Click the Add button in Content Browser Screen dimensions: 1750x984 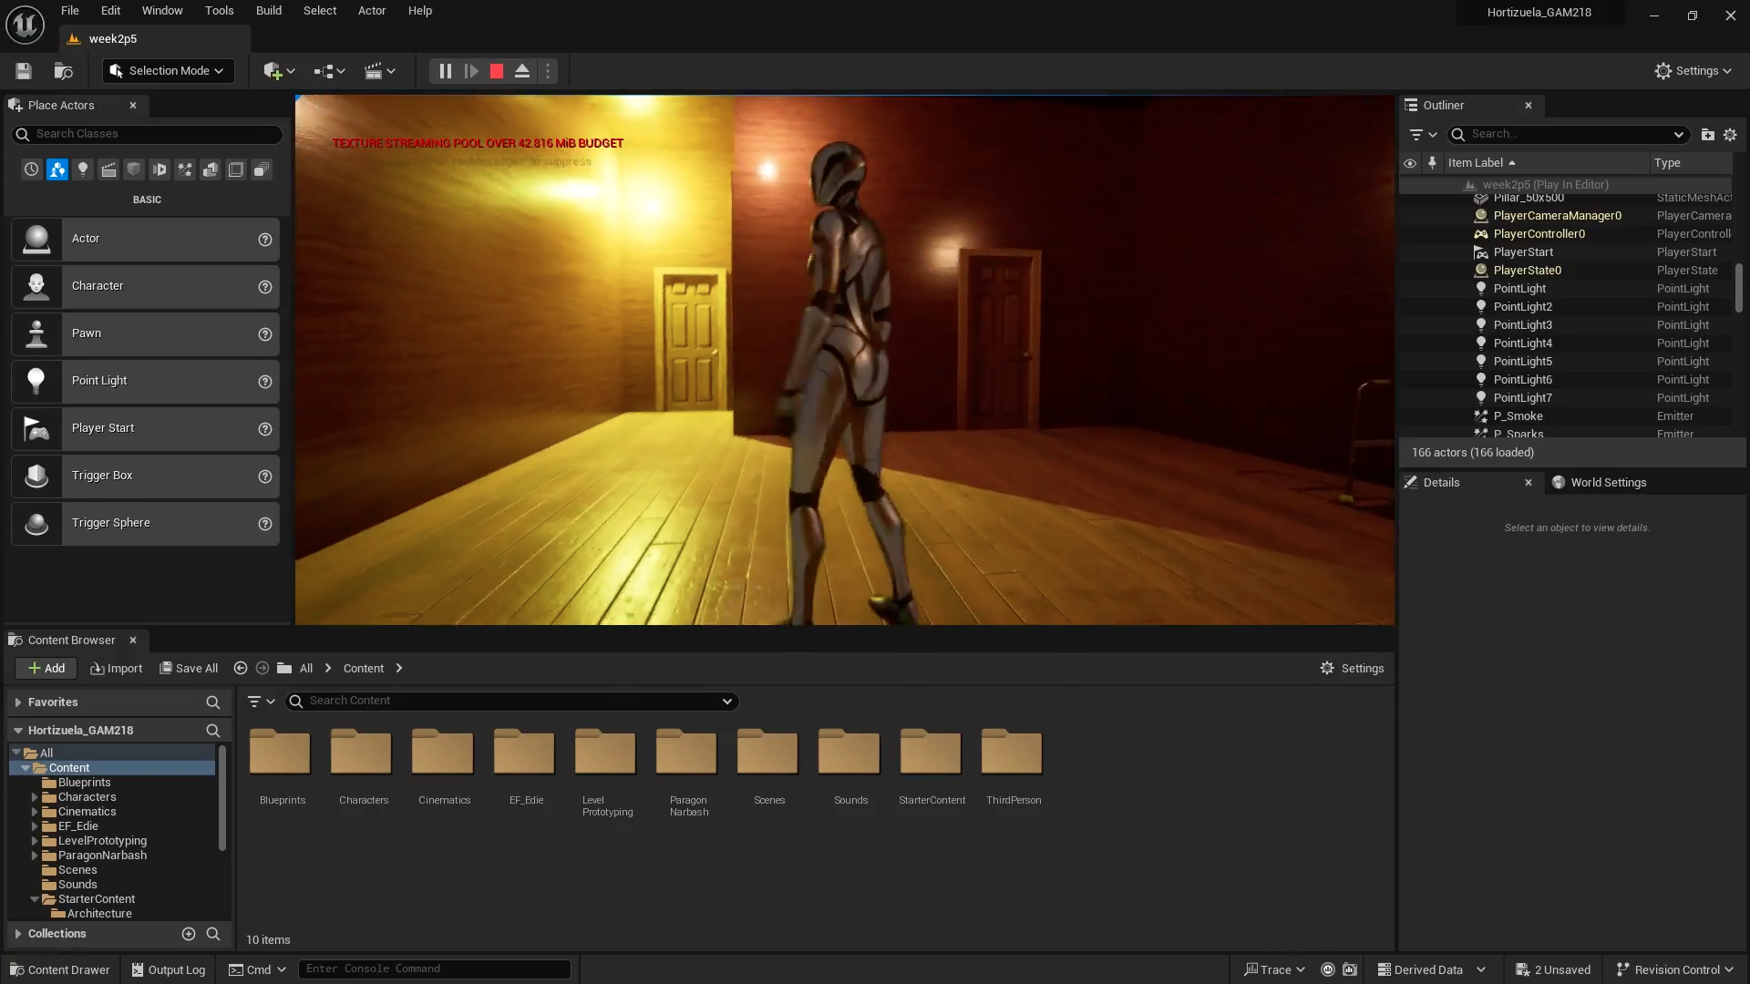click(46, 669)
